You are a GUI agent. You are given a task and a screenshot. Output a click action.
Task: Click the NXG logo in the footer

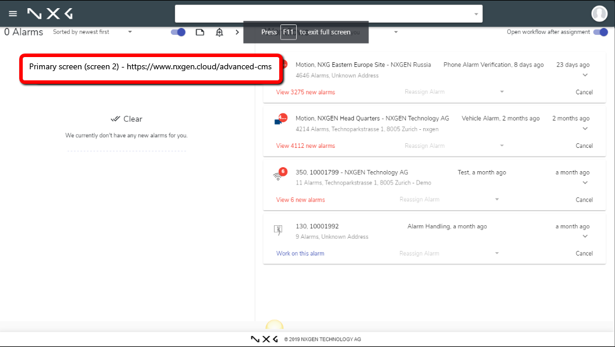(264, 339)
